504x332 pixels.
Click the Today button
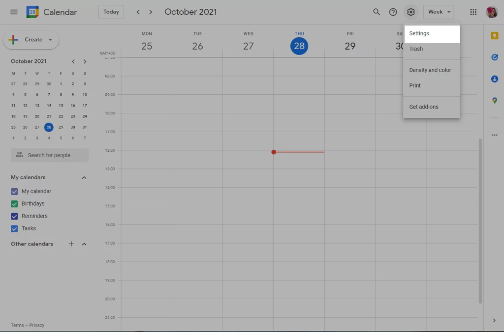click(111, 12)
